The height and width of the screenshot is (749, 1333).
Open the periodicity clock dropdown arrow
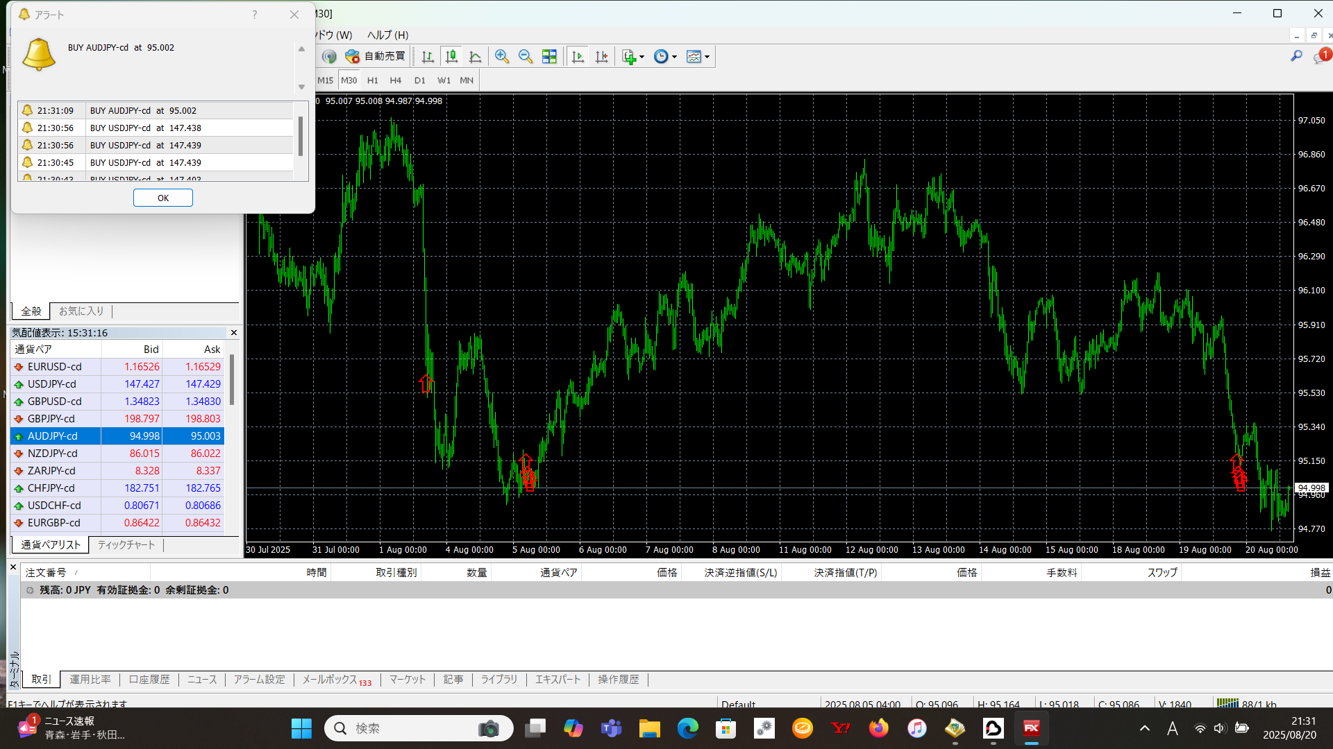[675, 57]
